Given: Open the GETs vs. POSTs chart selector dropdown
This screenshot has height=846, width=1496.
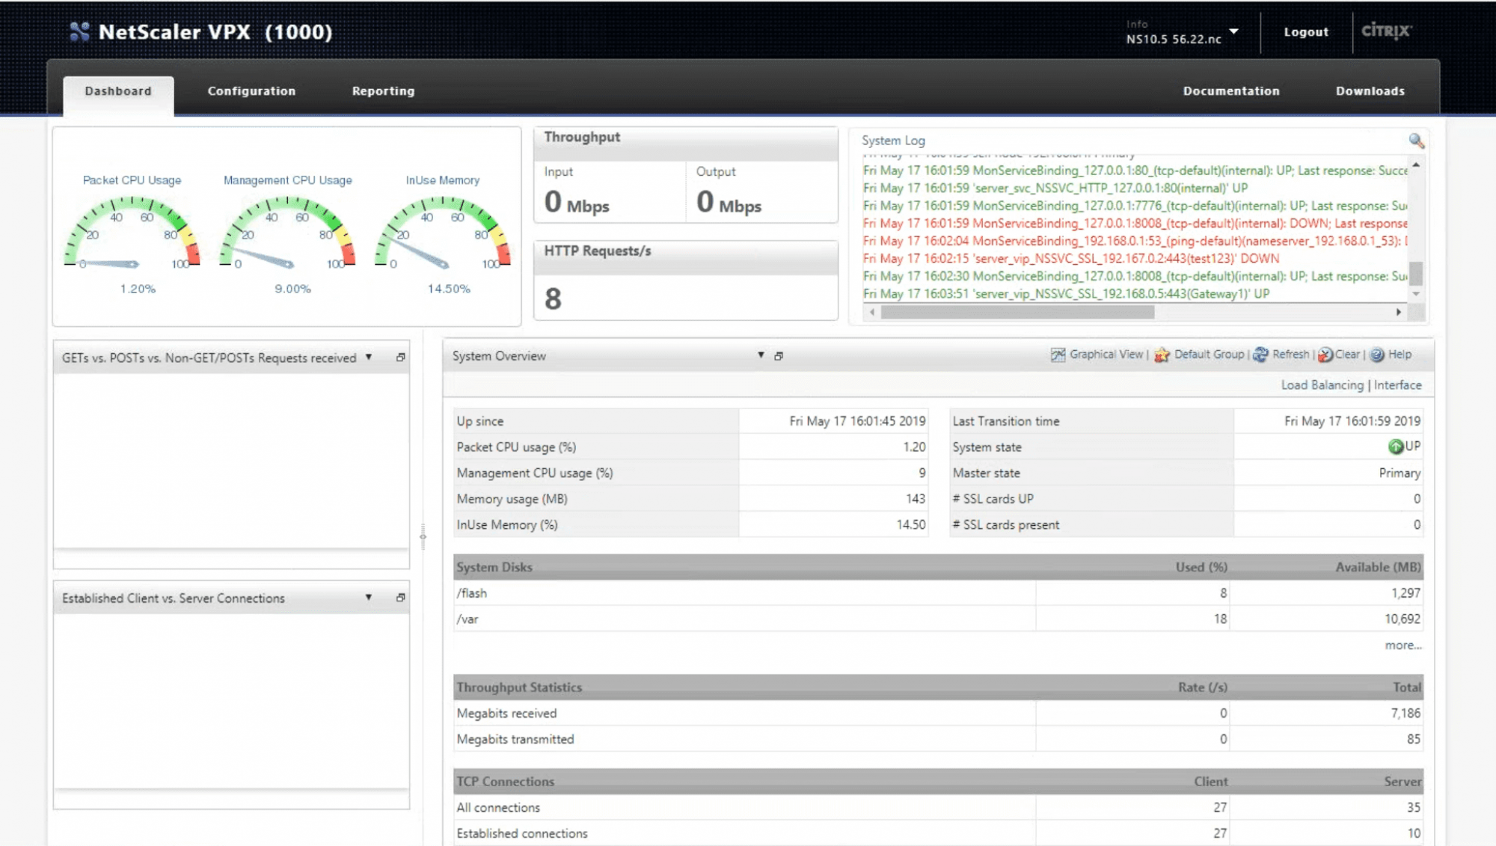Looking at the screenshot, I should point(369,358).
